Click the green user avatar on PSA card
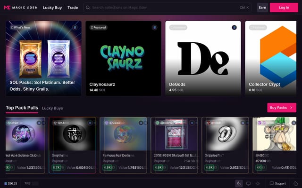 157,123
